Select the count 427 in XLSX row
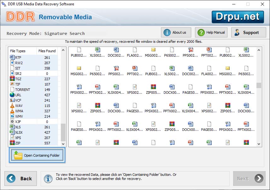This screenshot has height=190, width=270. (47, 132)
